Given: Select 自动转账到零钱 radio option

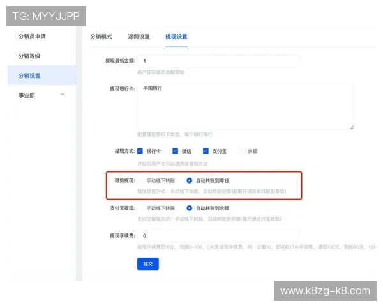Looking at the screenshot, I should click(x=190, y=180).
